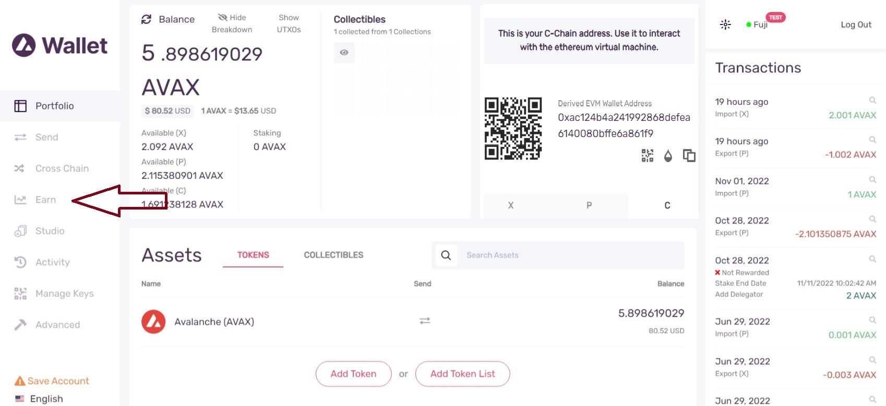Open the Cross Chain sidebar item
This screenshot has height=406, width=886.
tap(62, 168)
